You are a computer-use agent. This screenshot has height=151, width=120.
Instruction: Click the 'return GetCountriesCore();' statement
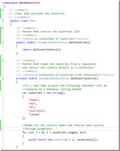[x=42, y=50]
